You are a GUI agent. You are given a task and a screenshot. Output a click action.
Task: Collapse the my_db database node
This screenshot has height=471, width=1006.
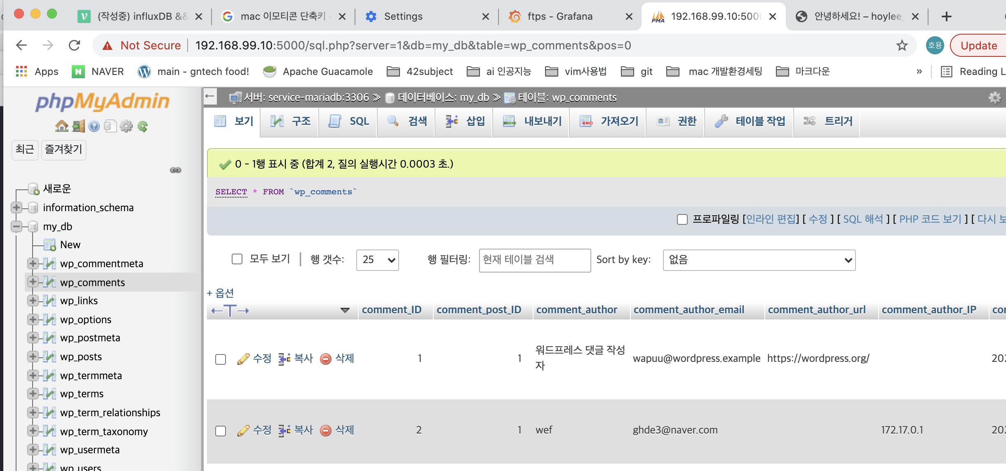tap(16, 226)
